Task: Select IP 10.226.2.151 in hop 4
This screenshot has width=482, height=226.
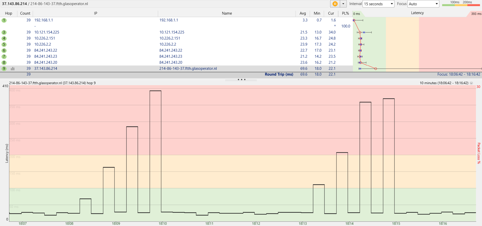Action: [x=45, y=38]
